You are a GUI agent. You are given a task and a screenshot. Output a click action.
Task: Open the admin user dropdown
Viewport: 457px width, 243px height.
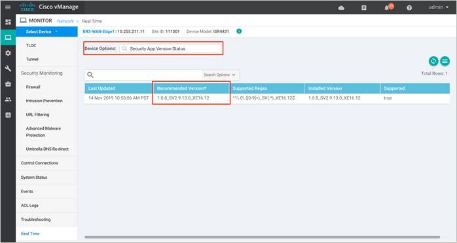coord(439,7)
